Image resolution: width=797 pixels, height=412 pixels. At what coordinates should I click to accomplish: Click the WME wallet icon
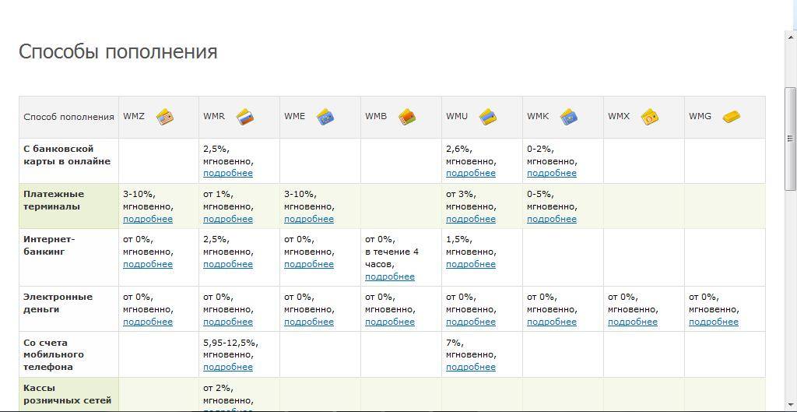[x=325, y=117]
